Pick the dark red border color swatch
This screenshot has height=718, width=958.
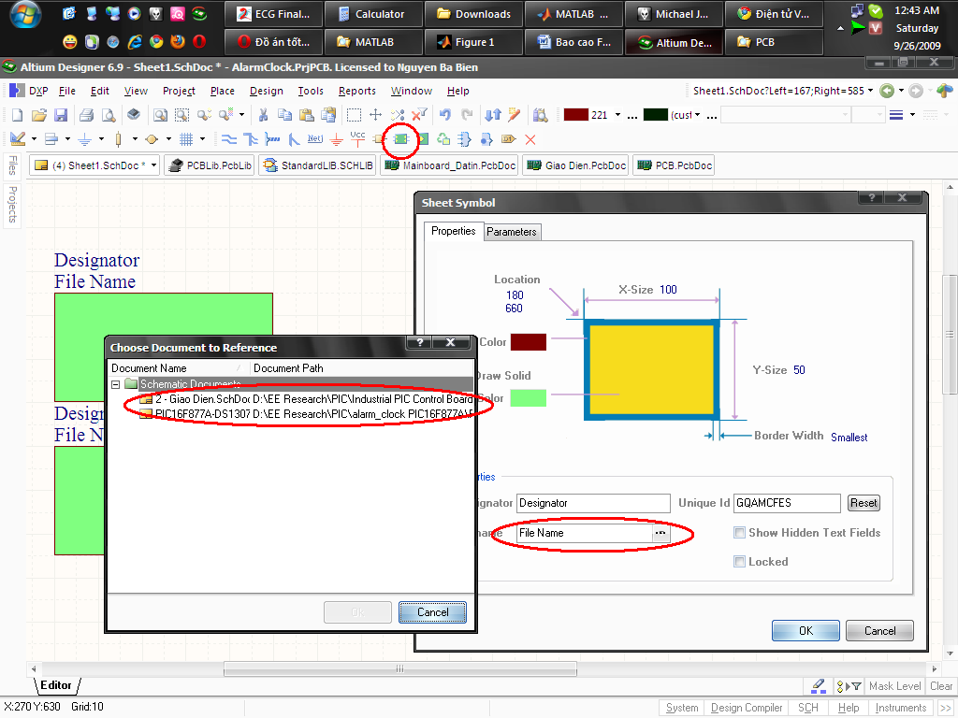[529, 342]
